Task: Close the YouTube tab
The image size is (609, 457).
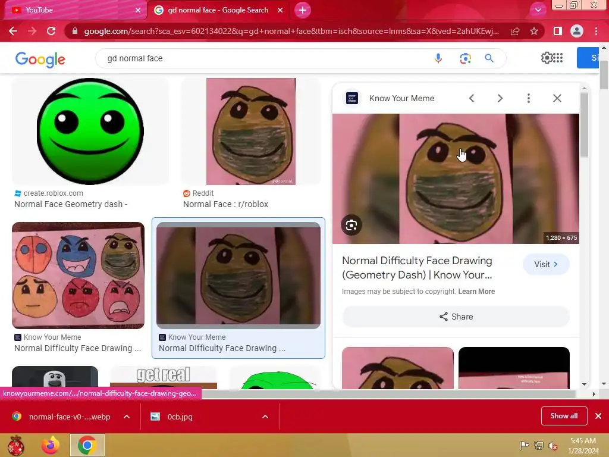Action: [x=137, y=10]
